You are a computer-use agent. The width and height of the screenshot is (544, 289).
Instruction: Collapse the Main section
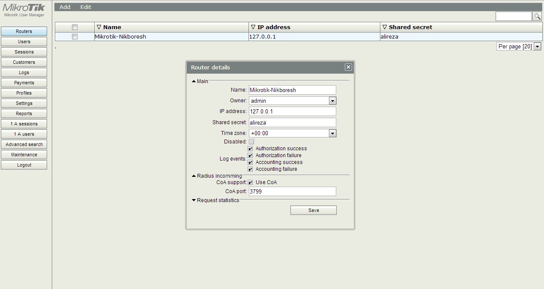pos(194,81)
